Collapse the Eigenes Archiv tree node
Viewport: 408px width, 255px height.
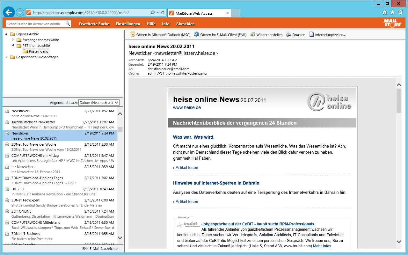[6, 33]
